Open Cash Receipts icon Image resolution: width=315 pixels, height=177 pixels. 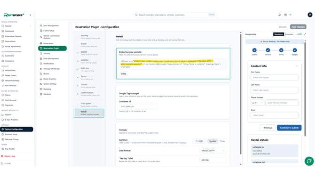[3, 100]
